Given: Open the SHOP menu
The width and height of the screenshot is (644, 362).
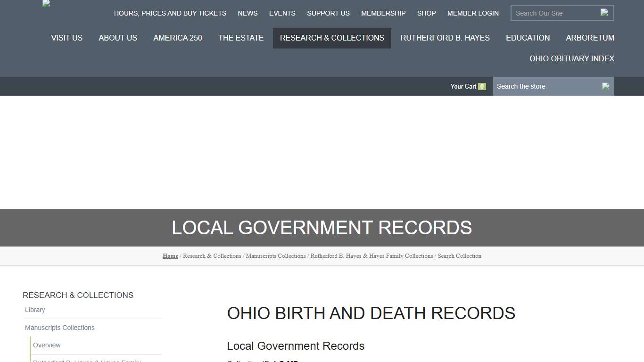Looking at the screenshot, I should coord(426,13).
